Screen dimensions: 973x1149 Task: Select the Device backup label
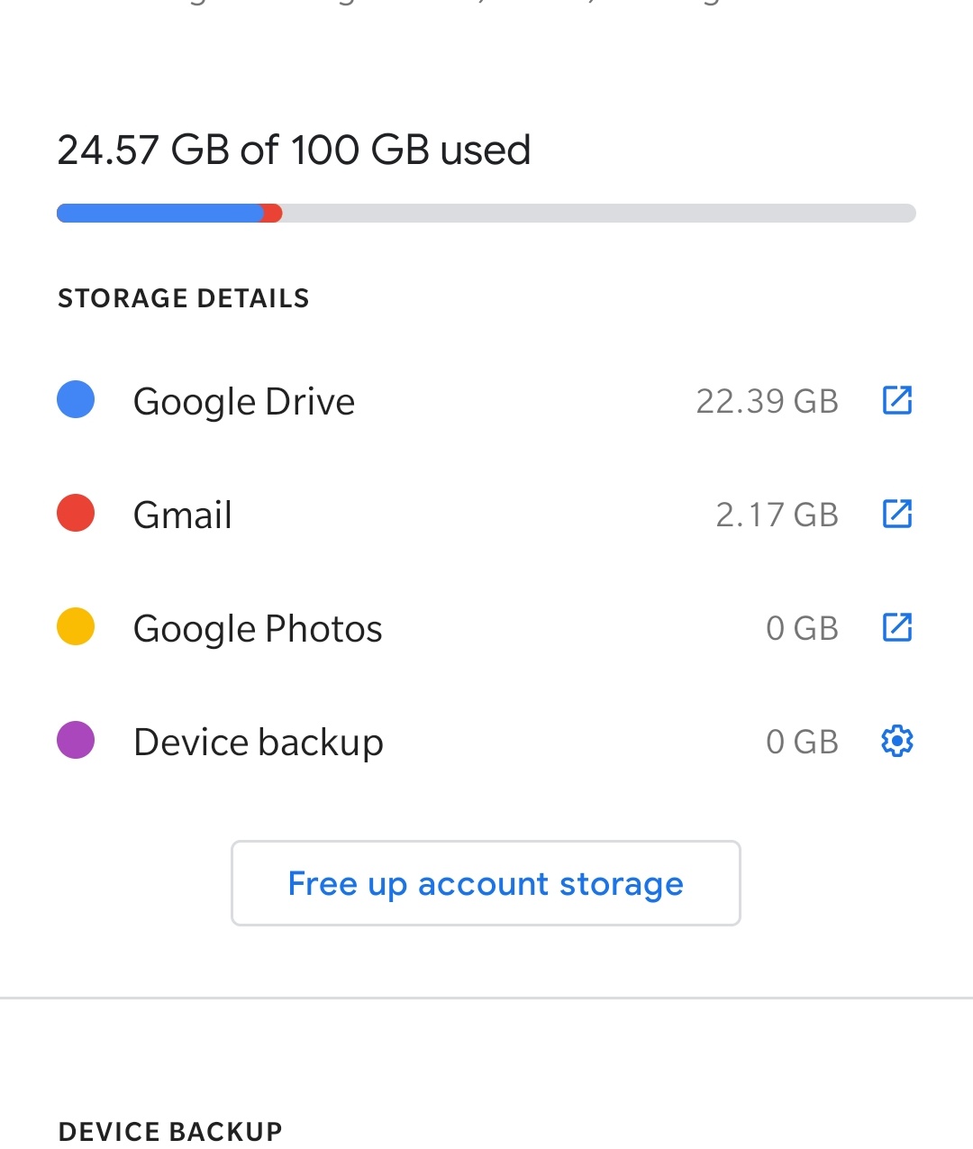pyautogui.click(x=259, y=743)
